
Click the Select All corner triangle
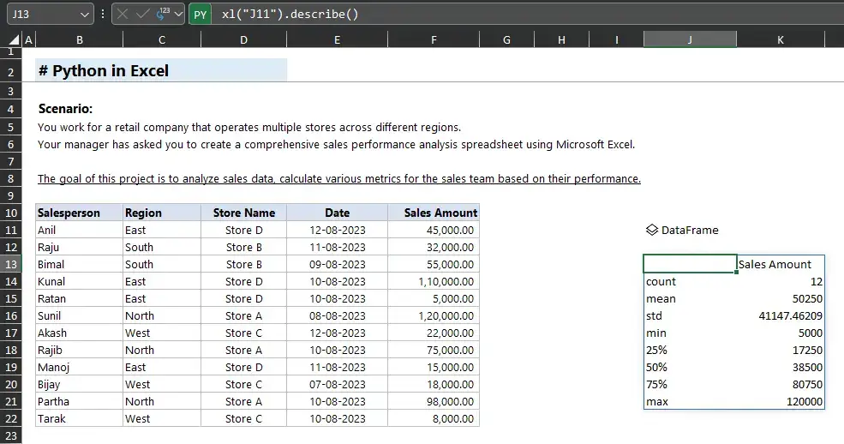click(14, 40)
